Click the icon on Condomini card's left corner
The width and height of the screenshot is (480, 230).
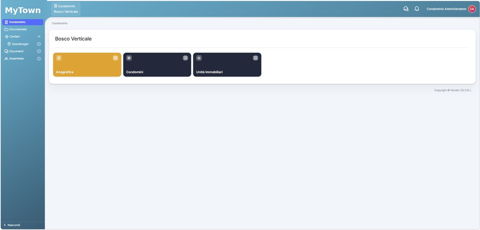point(129,58)
